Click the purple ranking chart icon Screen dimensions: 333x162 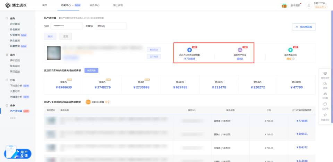pos(240,50)
